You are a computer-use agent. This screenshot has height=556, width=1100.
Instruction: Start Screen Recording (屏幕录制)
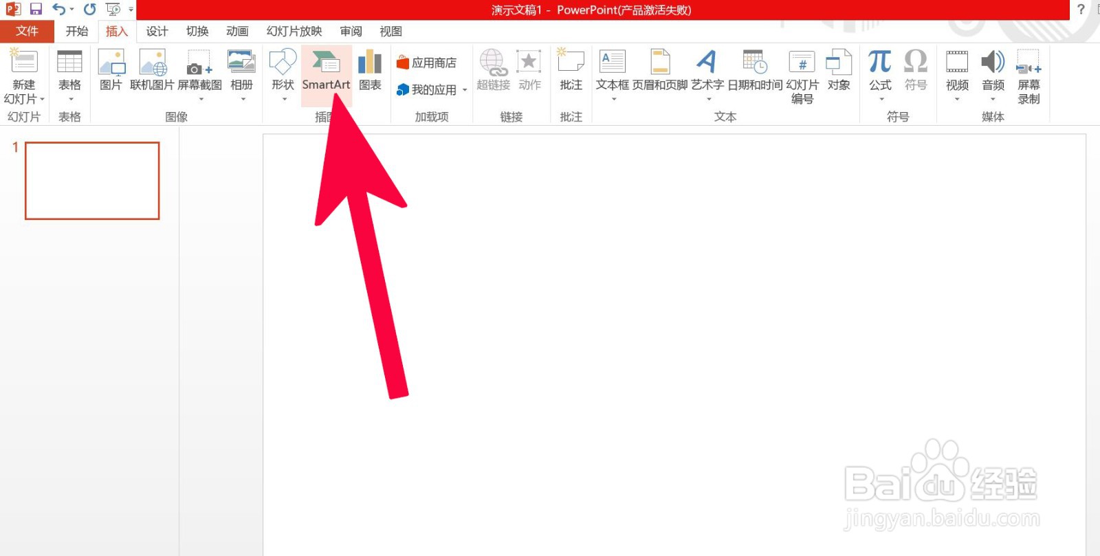(1028, 62)
